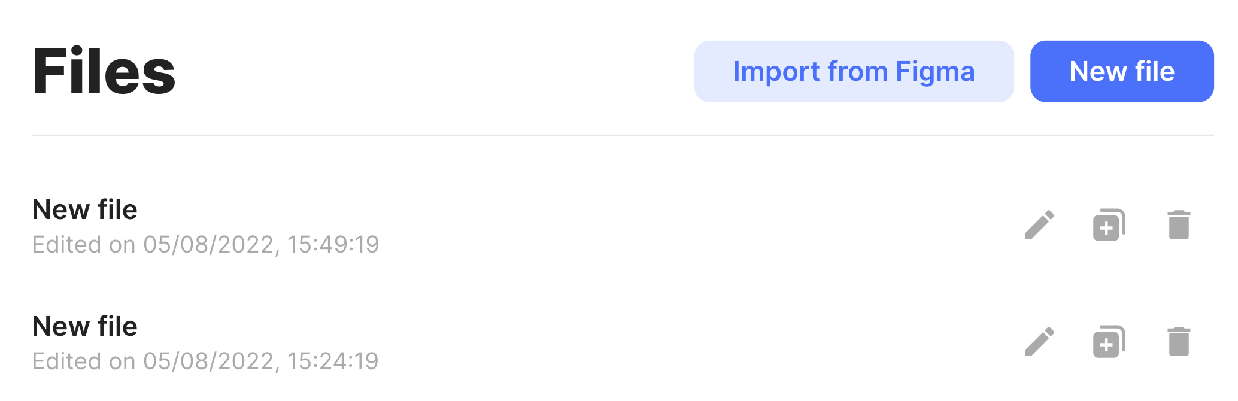Click the timestamp Edited on 05/08/2022, 15:49:19
The height and width of the screenshot is (401, 1238).
point(205,245)
